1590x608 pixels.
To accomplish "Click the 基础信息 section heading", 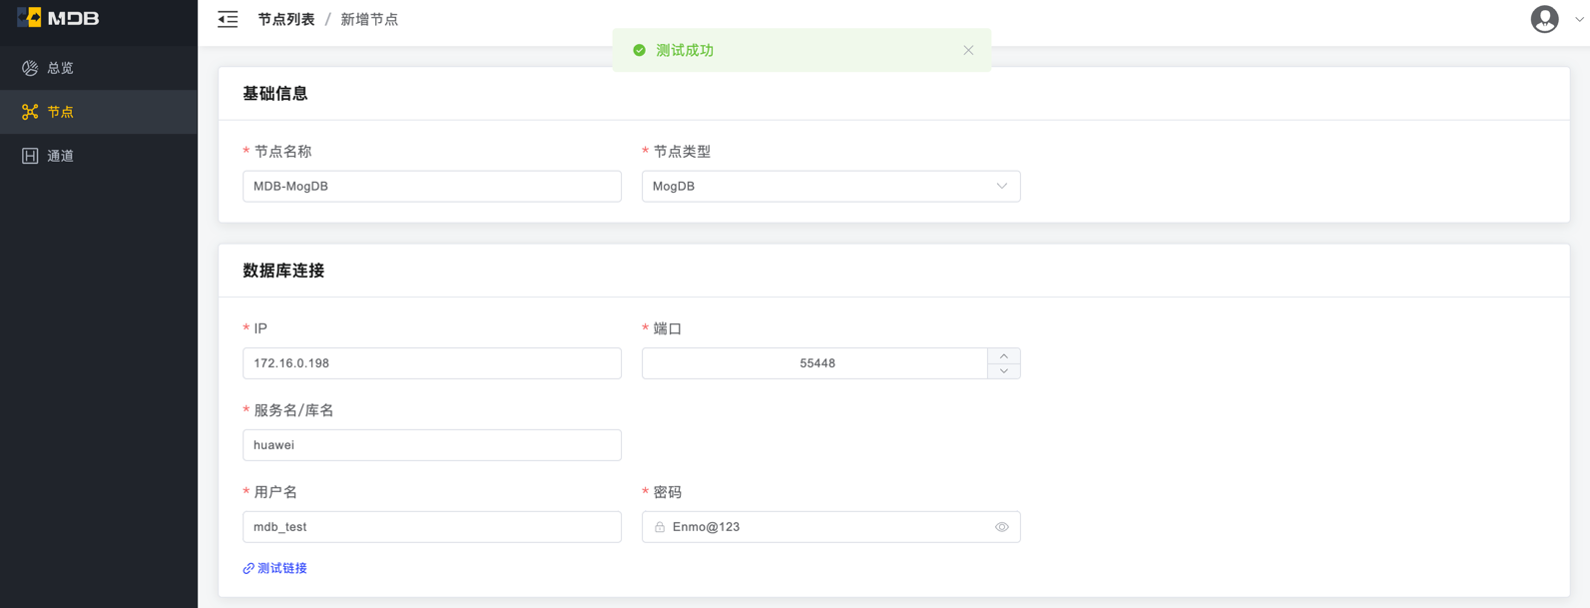I will point(274,94).
